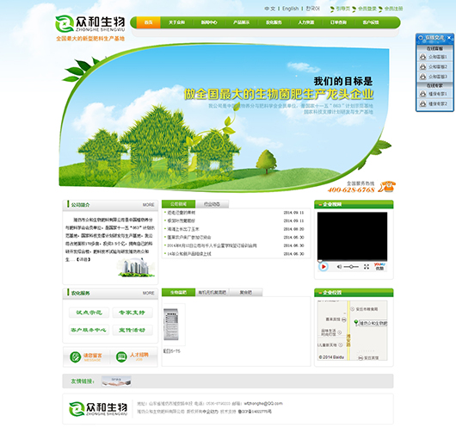Viewport: 456px width, 428px height.
Task: Open 【详细】 details link in company intro
Action: (83, 259)
